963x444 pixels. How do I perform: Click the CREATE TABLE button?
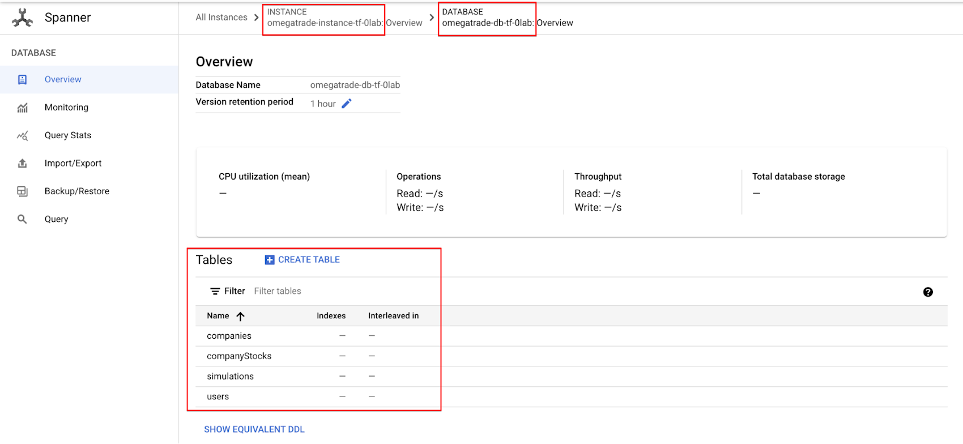pos(302,260)
